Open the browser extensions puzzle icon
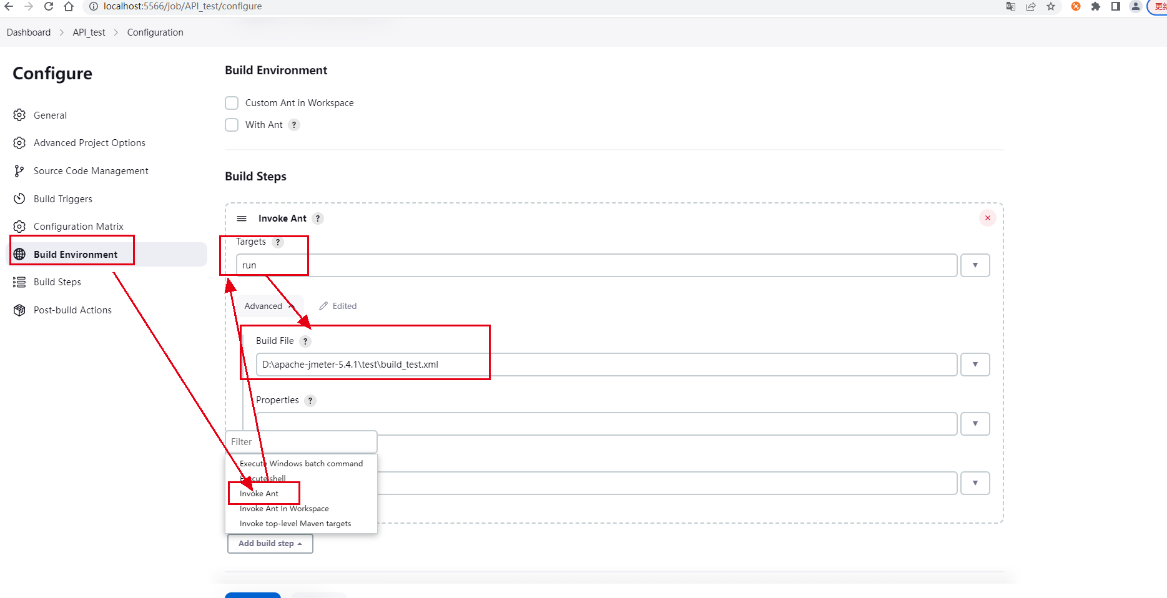 pos(1096,6)
